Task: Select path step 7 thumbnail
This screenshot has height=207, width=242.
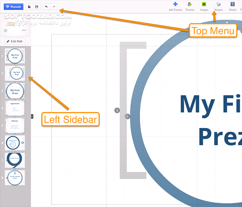Action: click(15, 160)
